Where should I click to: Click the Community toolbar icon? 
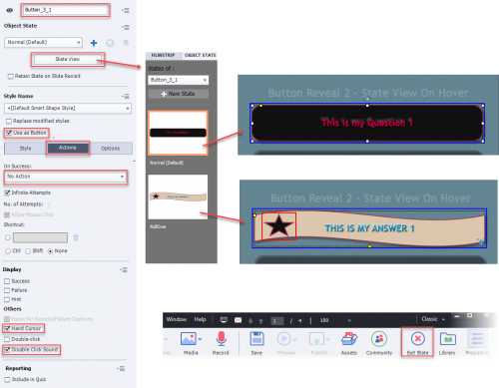pos(379,339)
